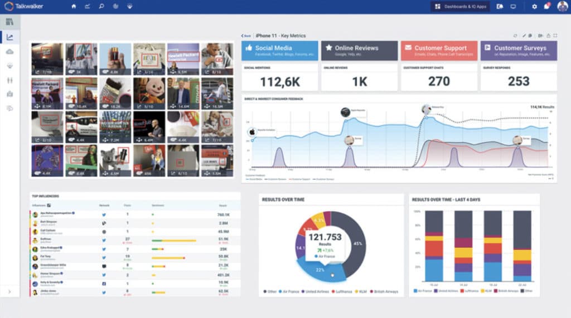
Task: Toggle Other in donut chart legend
Action: 270,292
